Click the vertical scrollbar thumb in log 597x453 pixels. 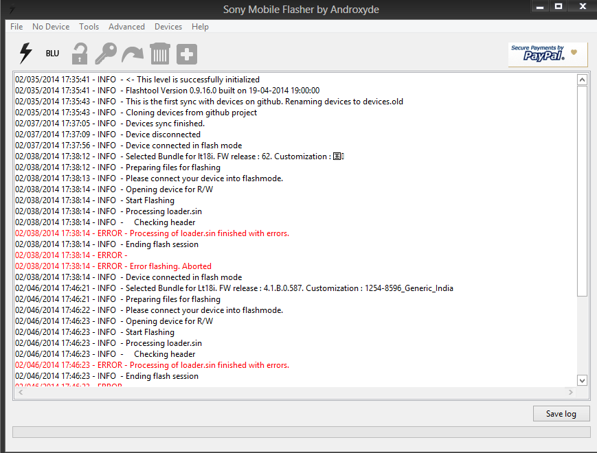[582, 191]
